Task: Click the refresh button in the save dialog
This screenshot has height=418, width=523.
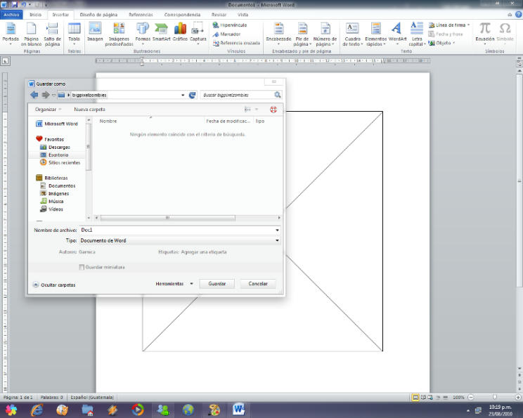Action: (x=192, y=95)
